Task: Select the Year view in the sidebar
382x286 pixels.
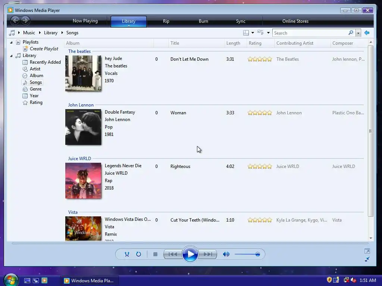Action: pyautogui.click(x=34, y=96)
